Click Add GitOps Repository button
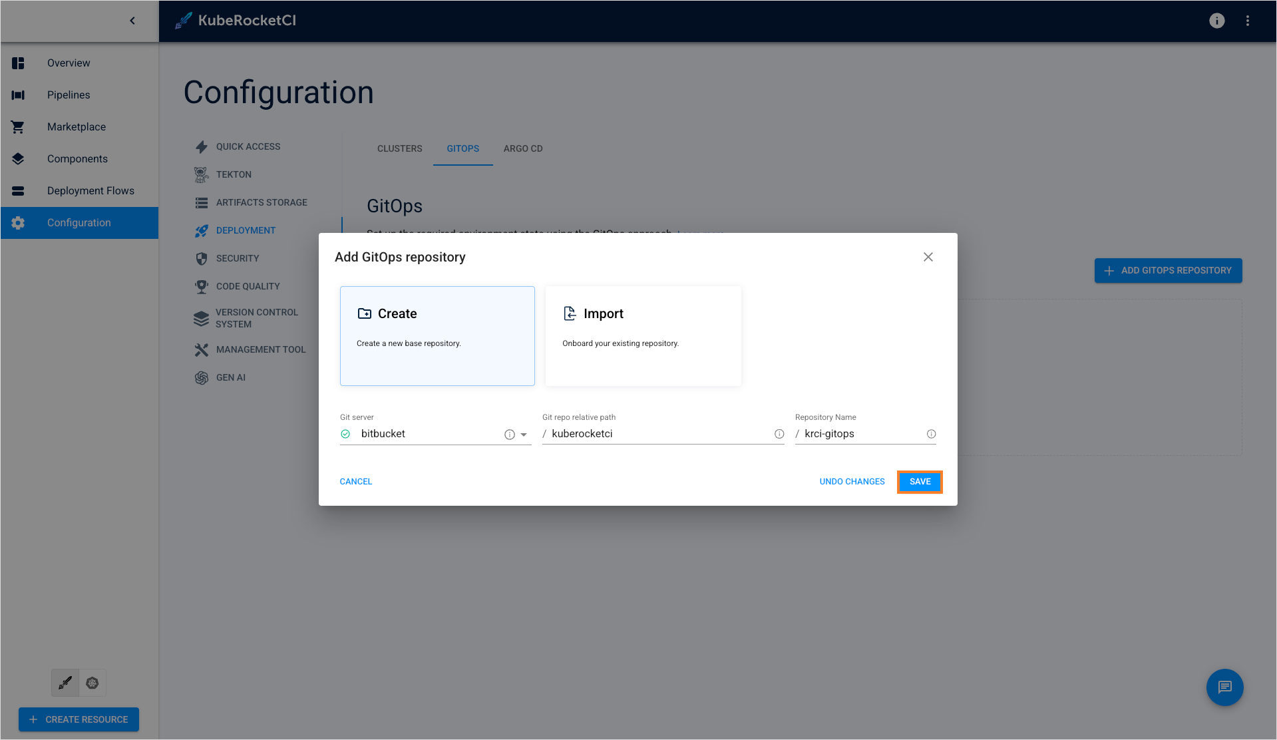 tap(1168, 271)
